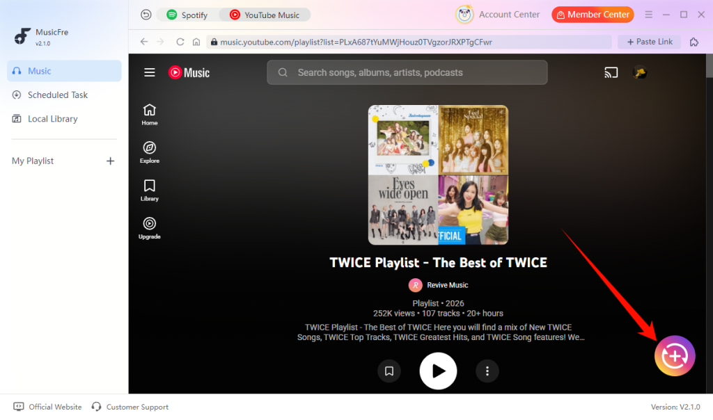
Task: Click 252K views • 107 tracks • 20+ hours text
Action: coord(438,314)
